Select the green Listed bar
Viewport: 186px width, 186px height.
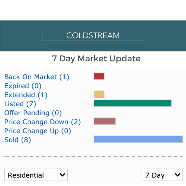coord(132,103)
